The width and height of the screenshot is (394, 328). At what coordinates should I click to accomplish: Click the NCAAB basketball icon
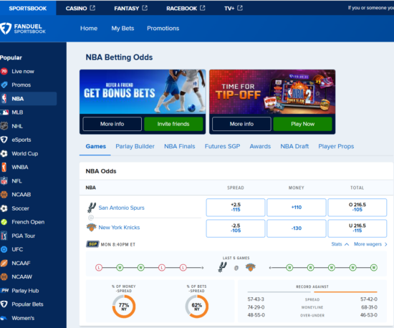(4, 194)
